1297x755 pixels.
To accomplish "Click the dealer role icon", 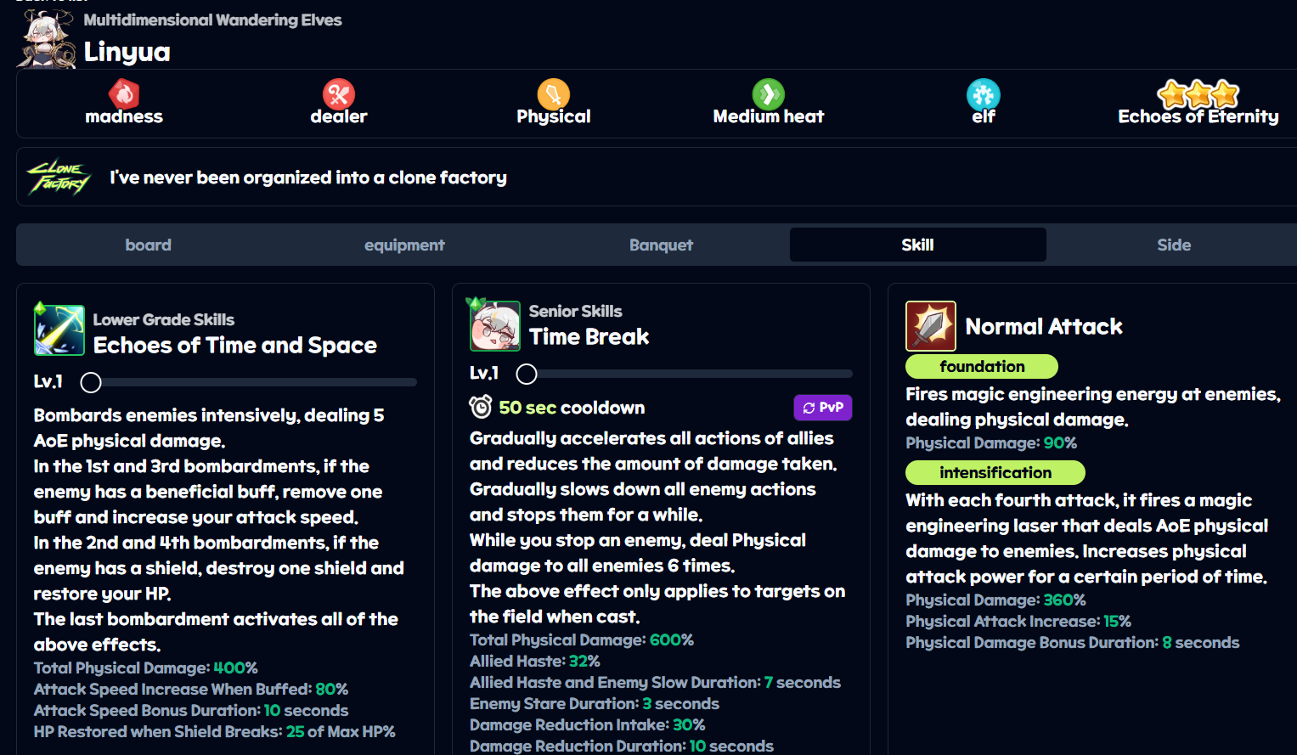I will [339, 93].
